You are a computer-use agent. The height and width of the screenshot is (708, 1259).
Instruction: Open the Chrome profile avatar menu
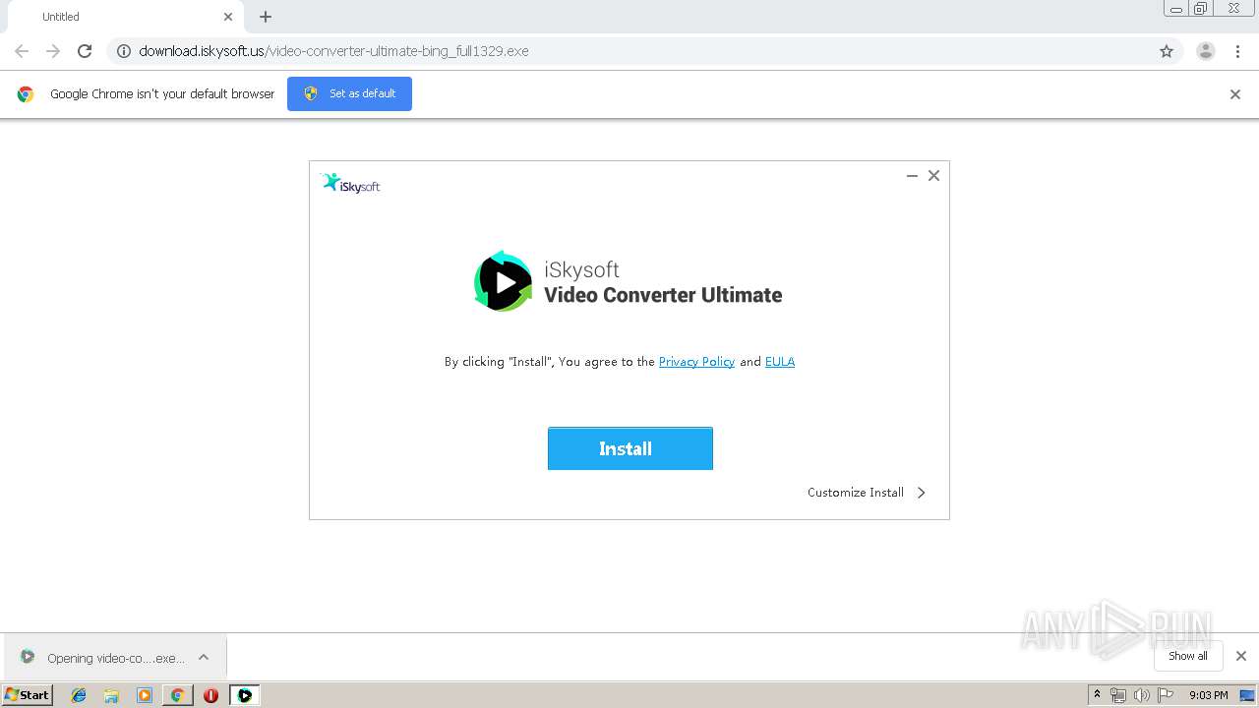pos(1206,51)
